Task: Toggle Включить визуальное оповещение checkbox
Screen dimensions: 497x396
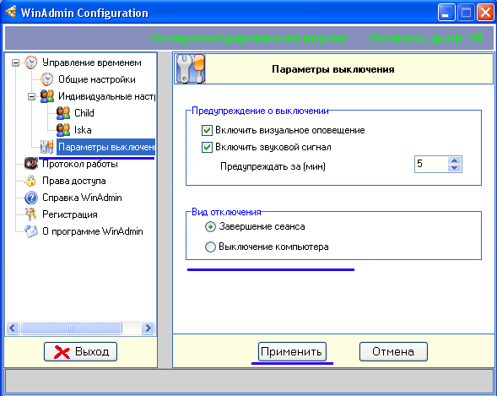Action: tap(207, 130)
